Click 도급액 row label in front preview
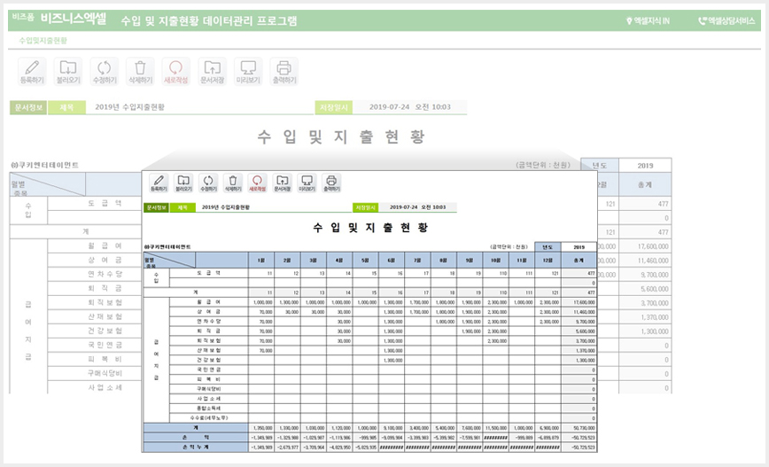The image size is (769, 467). [209, 273]
